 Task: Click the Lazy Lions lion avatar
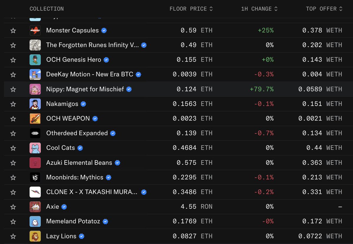click(35, 236)
